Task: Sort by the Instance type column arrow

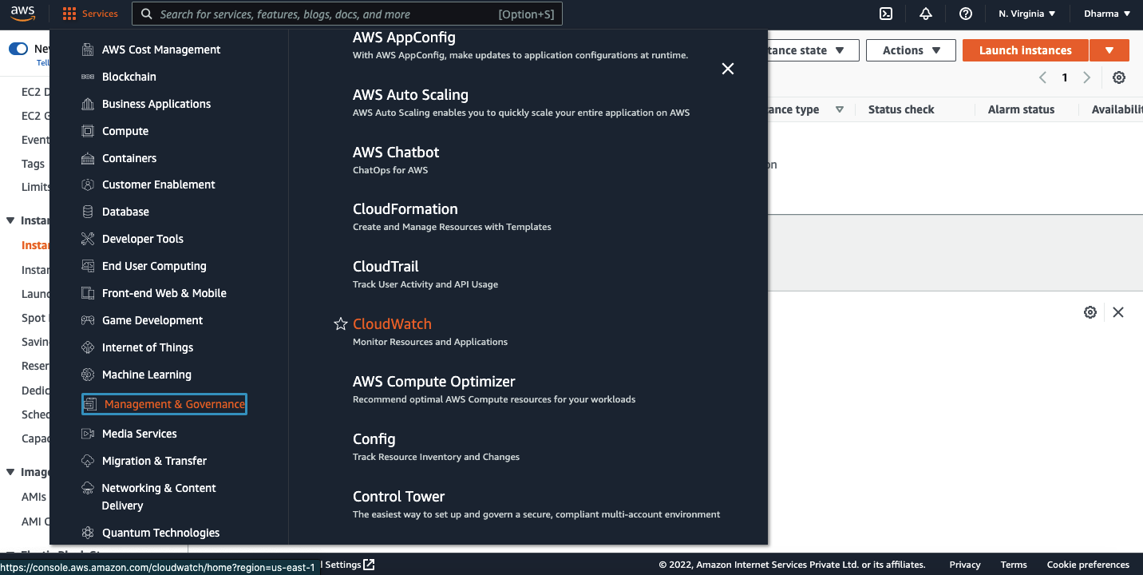Action: click(840, 109)
